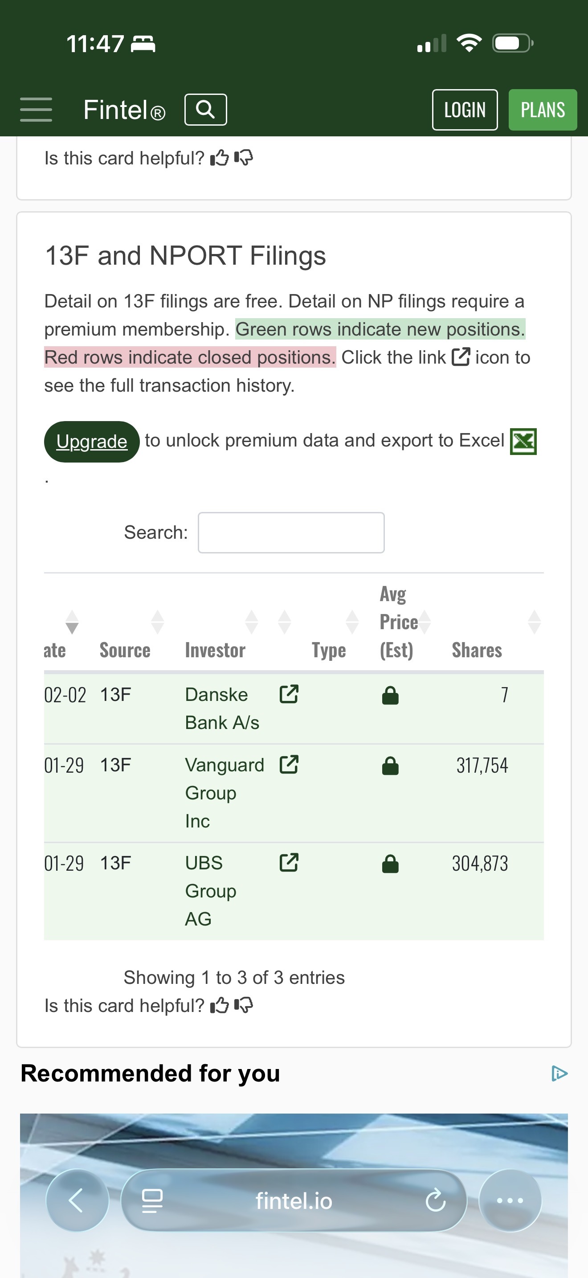The image size is (588, 1278).
Task: Tap the search magnifier icon
Action: (206, 109)
